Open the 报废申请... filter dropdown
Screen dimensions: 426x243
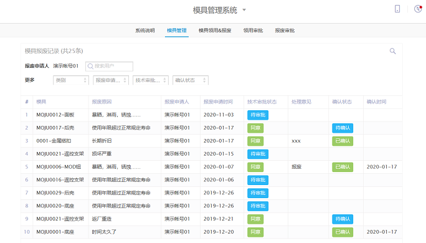pos(111,80)
